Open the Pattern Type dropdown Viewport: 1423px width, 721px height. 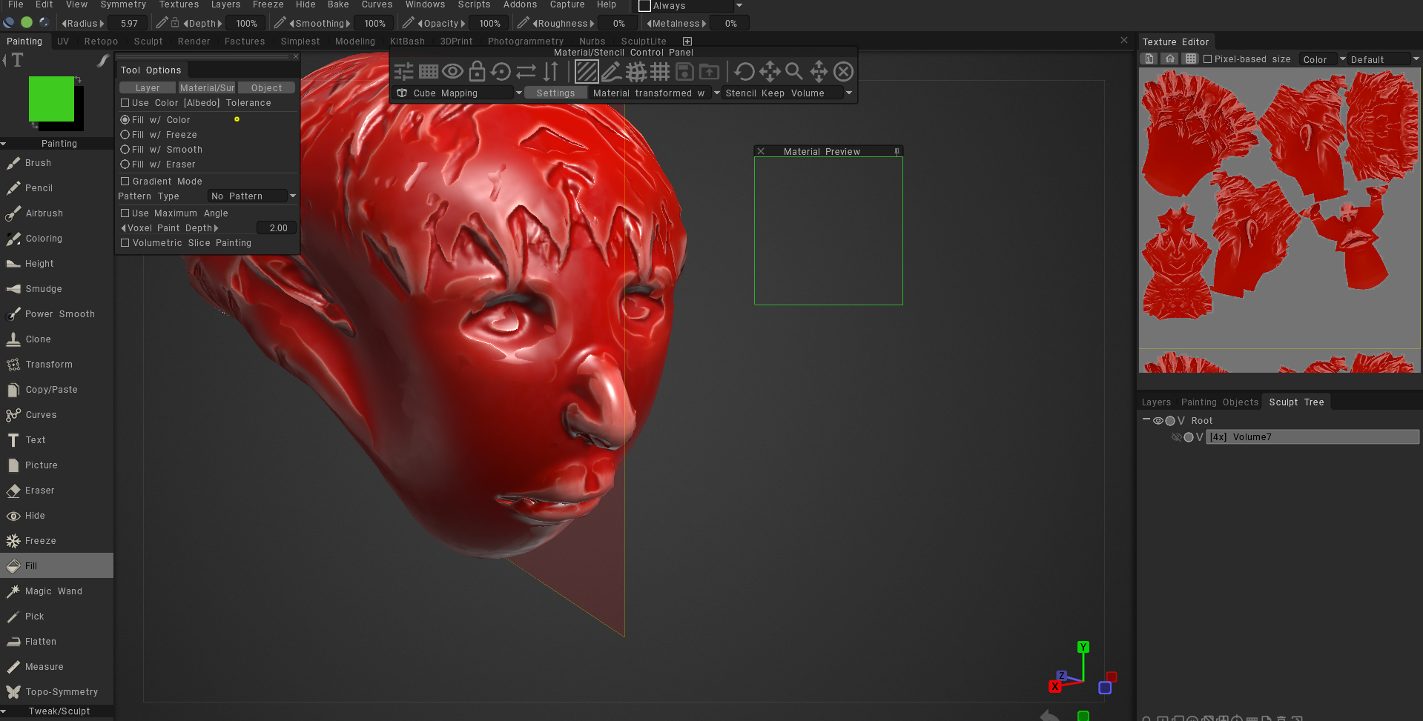point(252,196)
